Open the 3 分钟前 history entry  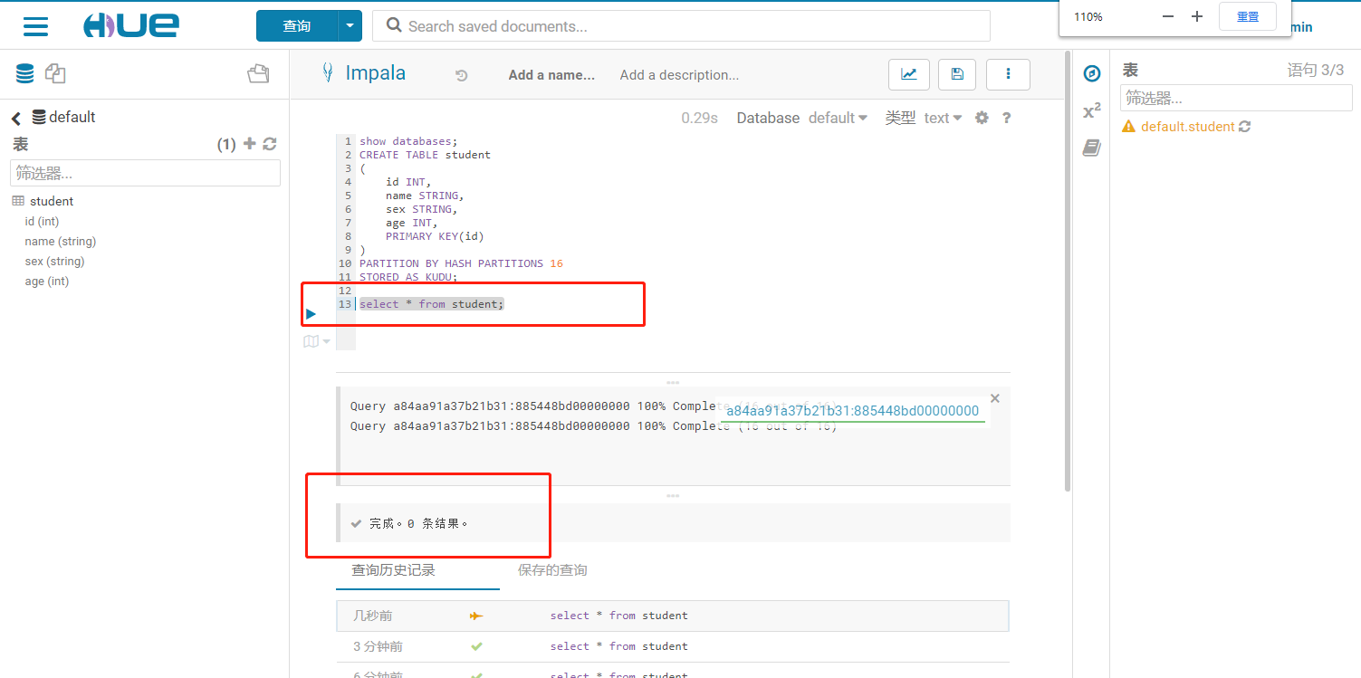[x=672, y=646]
